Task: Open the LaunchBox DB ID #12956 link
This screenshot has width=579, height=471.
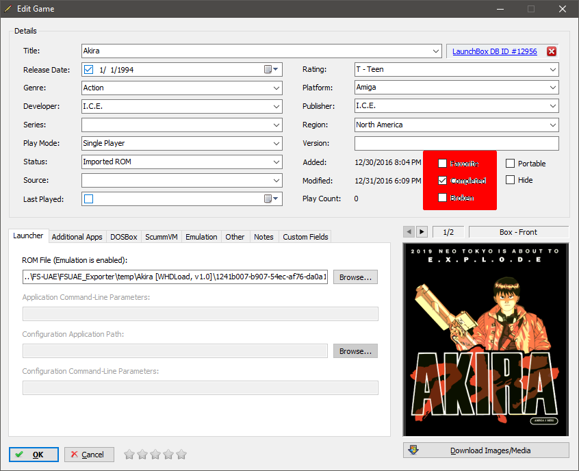Action: [494, 51]
